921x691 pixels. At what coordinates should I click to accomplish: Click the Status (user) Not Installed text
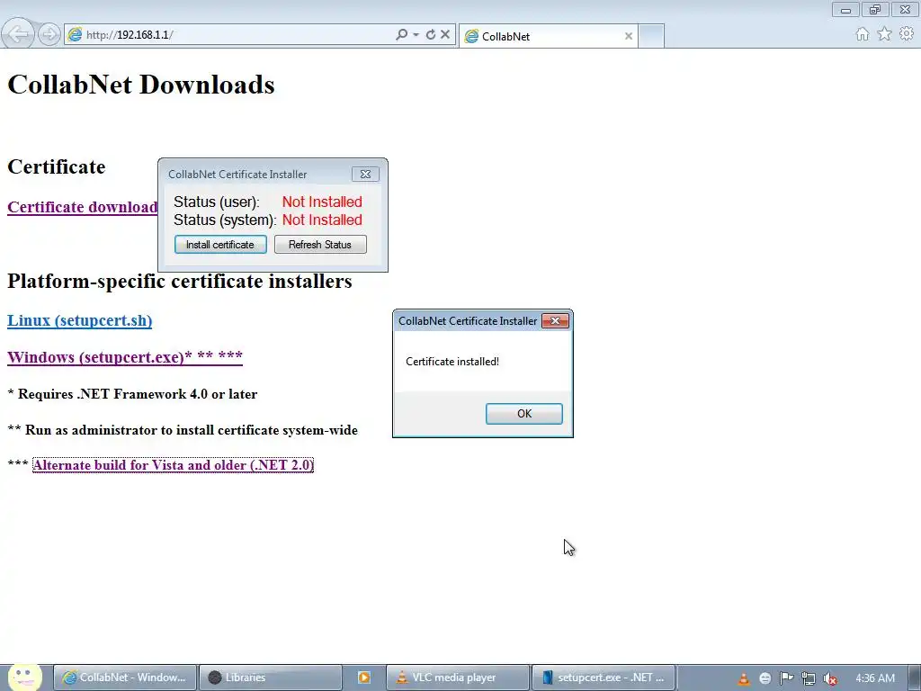pos(322,202)
